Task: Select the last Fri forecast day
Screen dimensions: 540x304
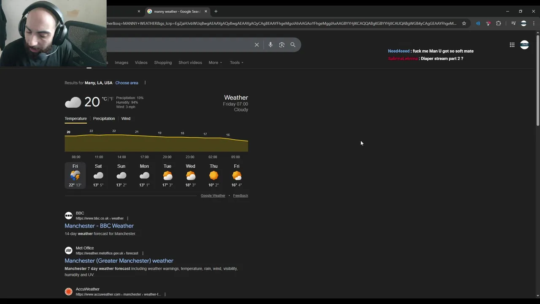Action: (237, 176)
